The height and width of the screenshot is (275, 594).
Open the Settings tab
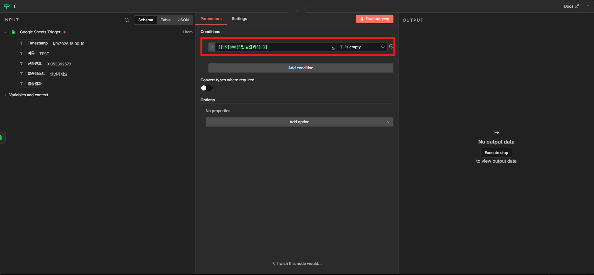239,19
